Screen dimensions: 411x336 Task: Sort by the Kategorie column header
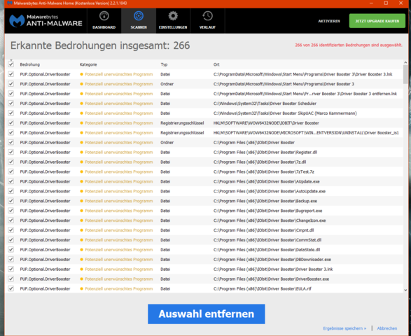[88, 64]
